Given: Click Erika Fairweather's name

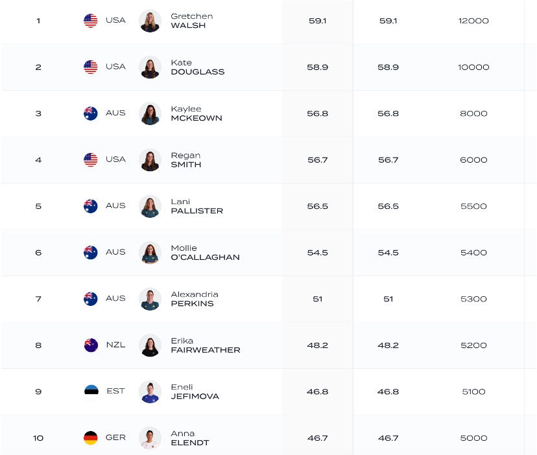Looking at the screenshot, I should click(x=205, y=345).
